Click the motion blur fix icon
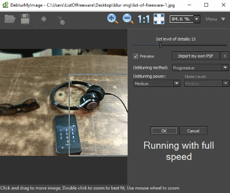Screen dimensions: 230x193 (61, 20)
